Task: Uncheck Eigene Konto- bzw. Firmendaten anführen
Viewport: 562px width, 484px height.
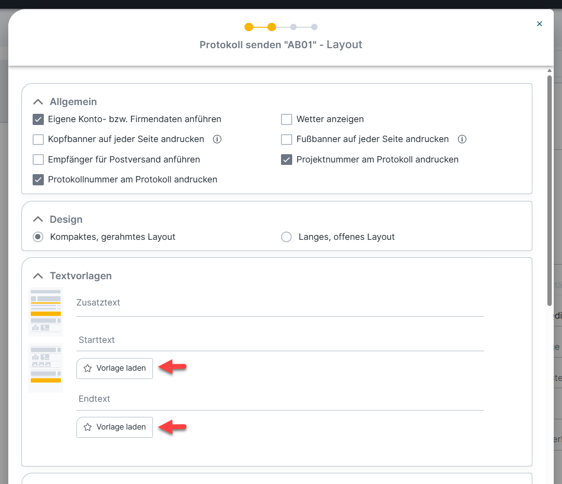Action: point(38,119)
